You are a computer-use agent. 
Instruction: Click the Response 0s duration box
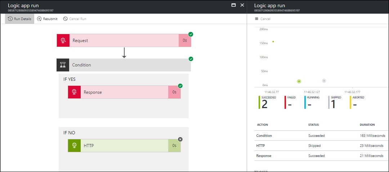(x=174, y=92)
